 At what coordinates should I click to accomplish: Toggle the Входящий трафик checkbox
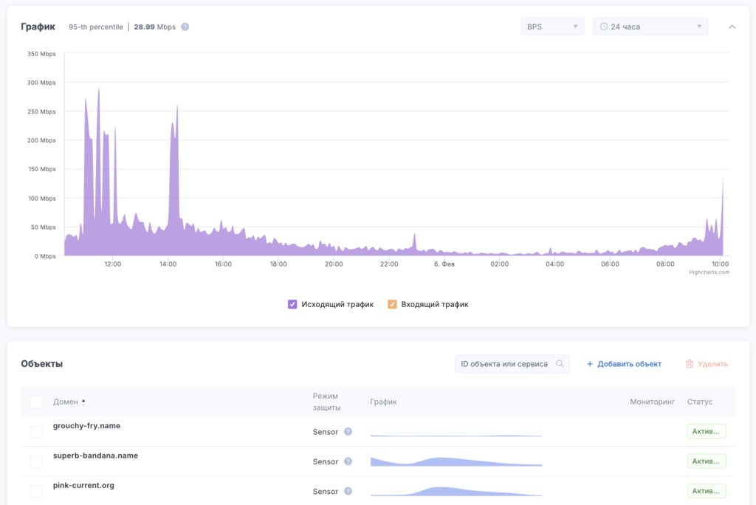click(x=392, y=304)
